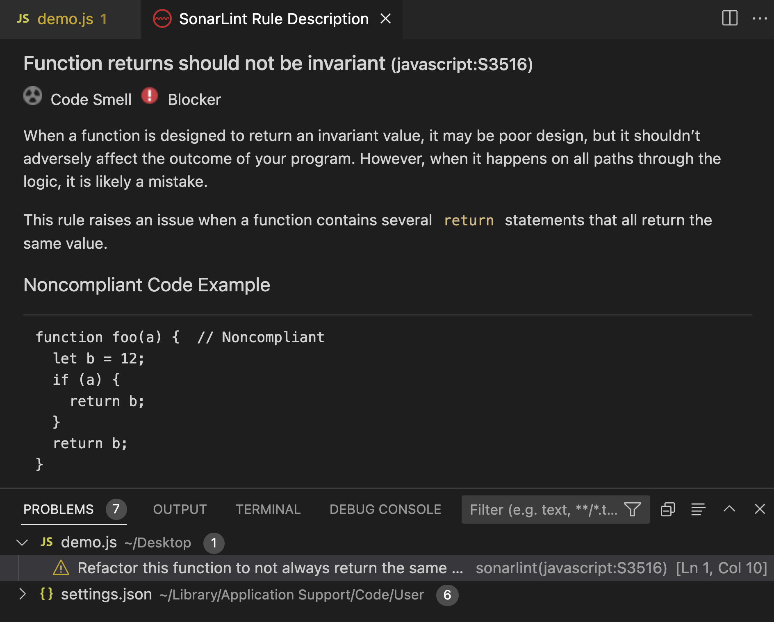Click the 'Noncompliant Code Example' heading

(147, 285)
